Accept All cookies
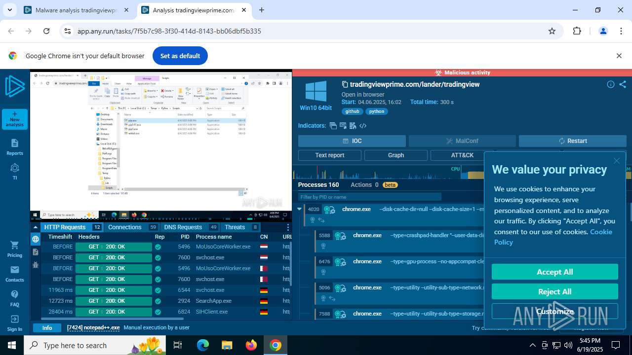Image resolution: width=632 pixels, height=355 pixels. point(555,272)
